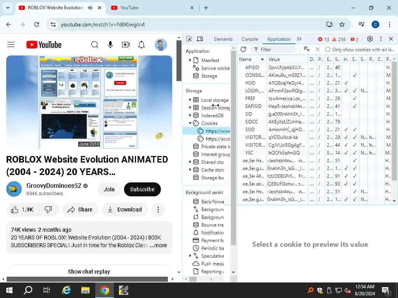Subscribe to GroovyDominoes52
398x298 pixels.
142,189
